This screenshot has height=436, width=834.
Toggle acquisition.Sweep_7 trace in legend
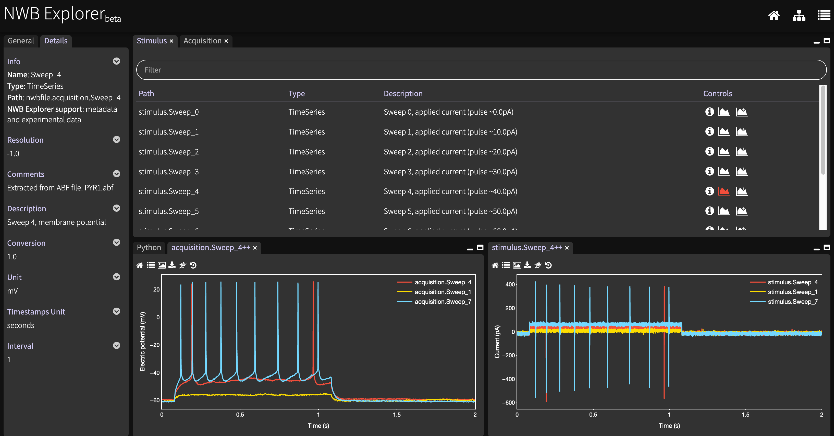[443, 301]
